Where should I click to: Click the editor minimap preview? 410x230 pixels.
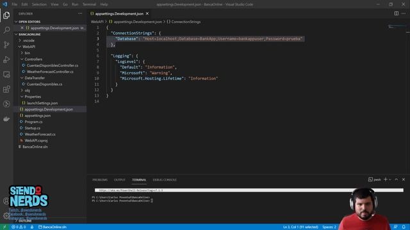coord(397,27)
